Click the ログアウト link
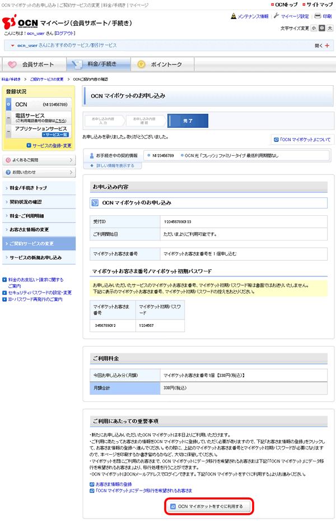This screenshot has height=522, width=336. 65,33
